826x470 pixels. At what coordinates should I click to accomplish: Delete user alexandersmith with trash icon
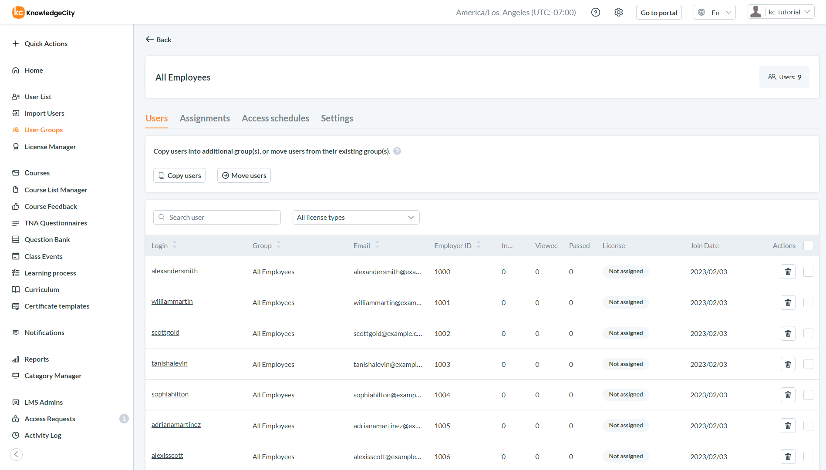click(x=788, y=272)
